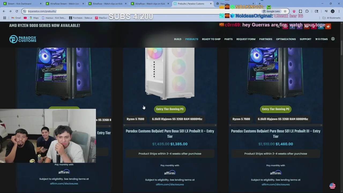This screenshot has width=343, height=193.
Task: Open the Instagram social icon in header
Action: pyautogui.click(x=285, y=26)
